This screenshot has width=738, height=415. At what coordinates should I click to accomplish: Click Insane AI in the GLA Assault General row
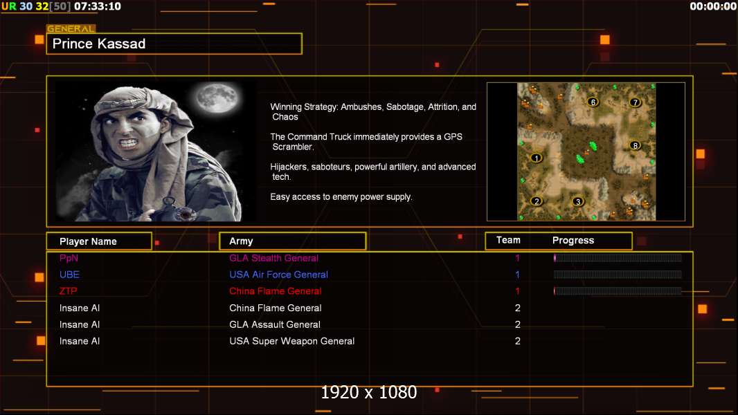[x=80, y=324]
